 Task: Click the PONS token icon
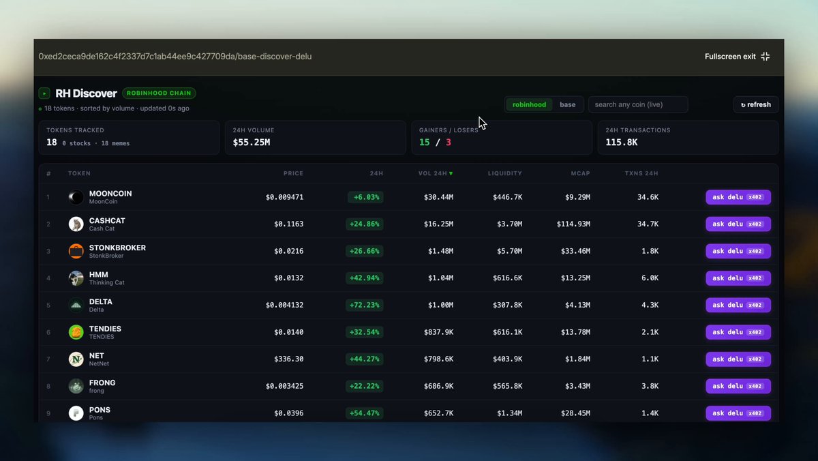tap(76, 413)
